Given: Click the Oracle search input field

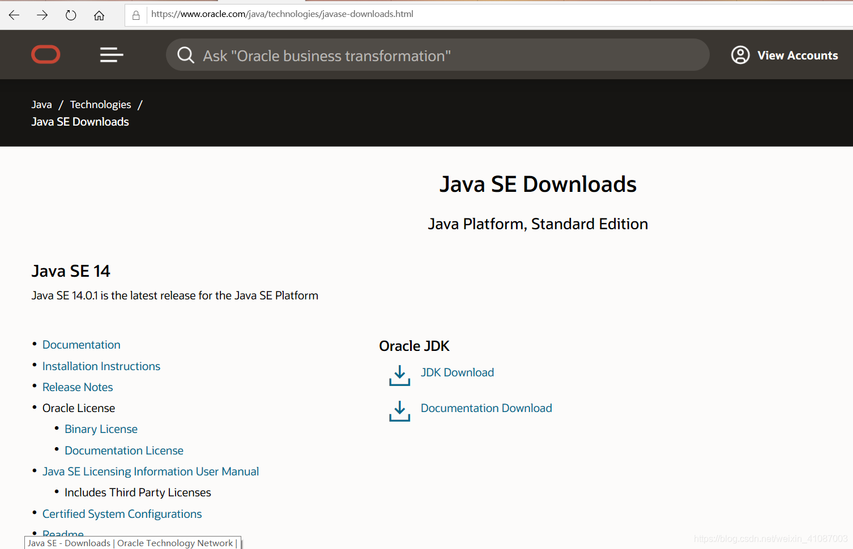Looking at the screenshot, I should pos(438,55).
